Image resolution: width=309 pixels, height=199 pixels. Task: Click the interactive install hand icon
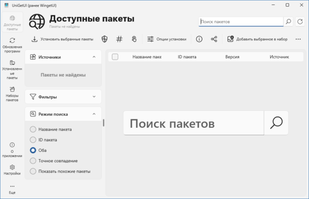[x=134, y=39]
